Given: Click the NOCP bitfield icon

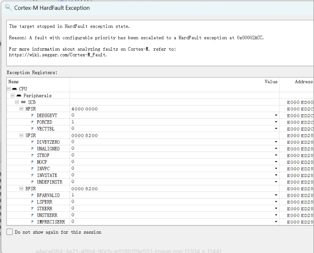Looking at the screenshot, I should point(32,162).
